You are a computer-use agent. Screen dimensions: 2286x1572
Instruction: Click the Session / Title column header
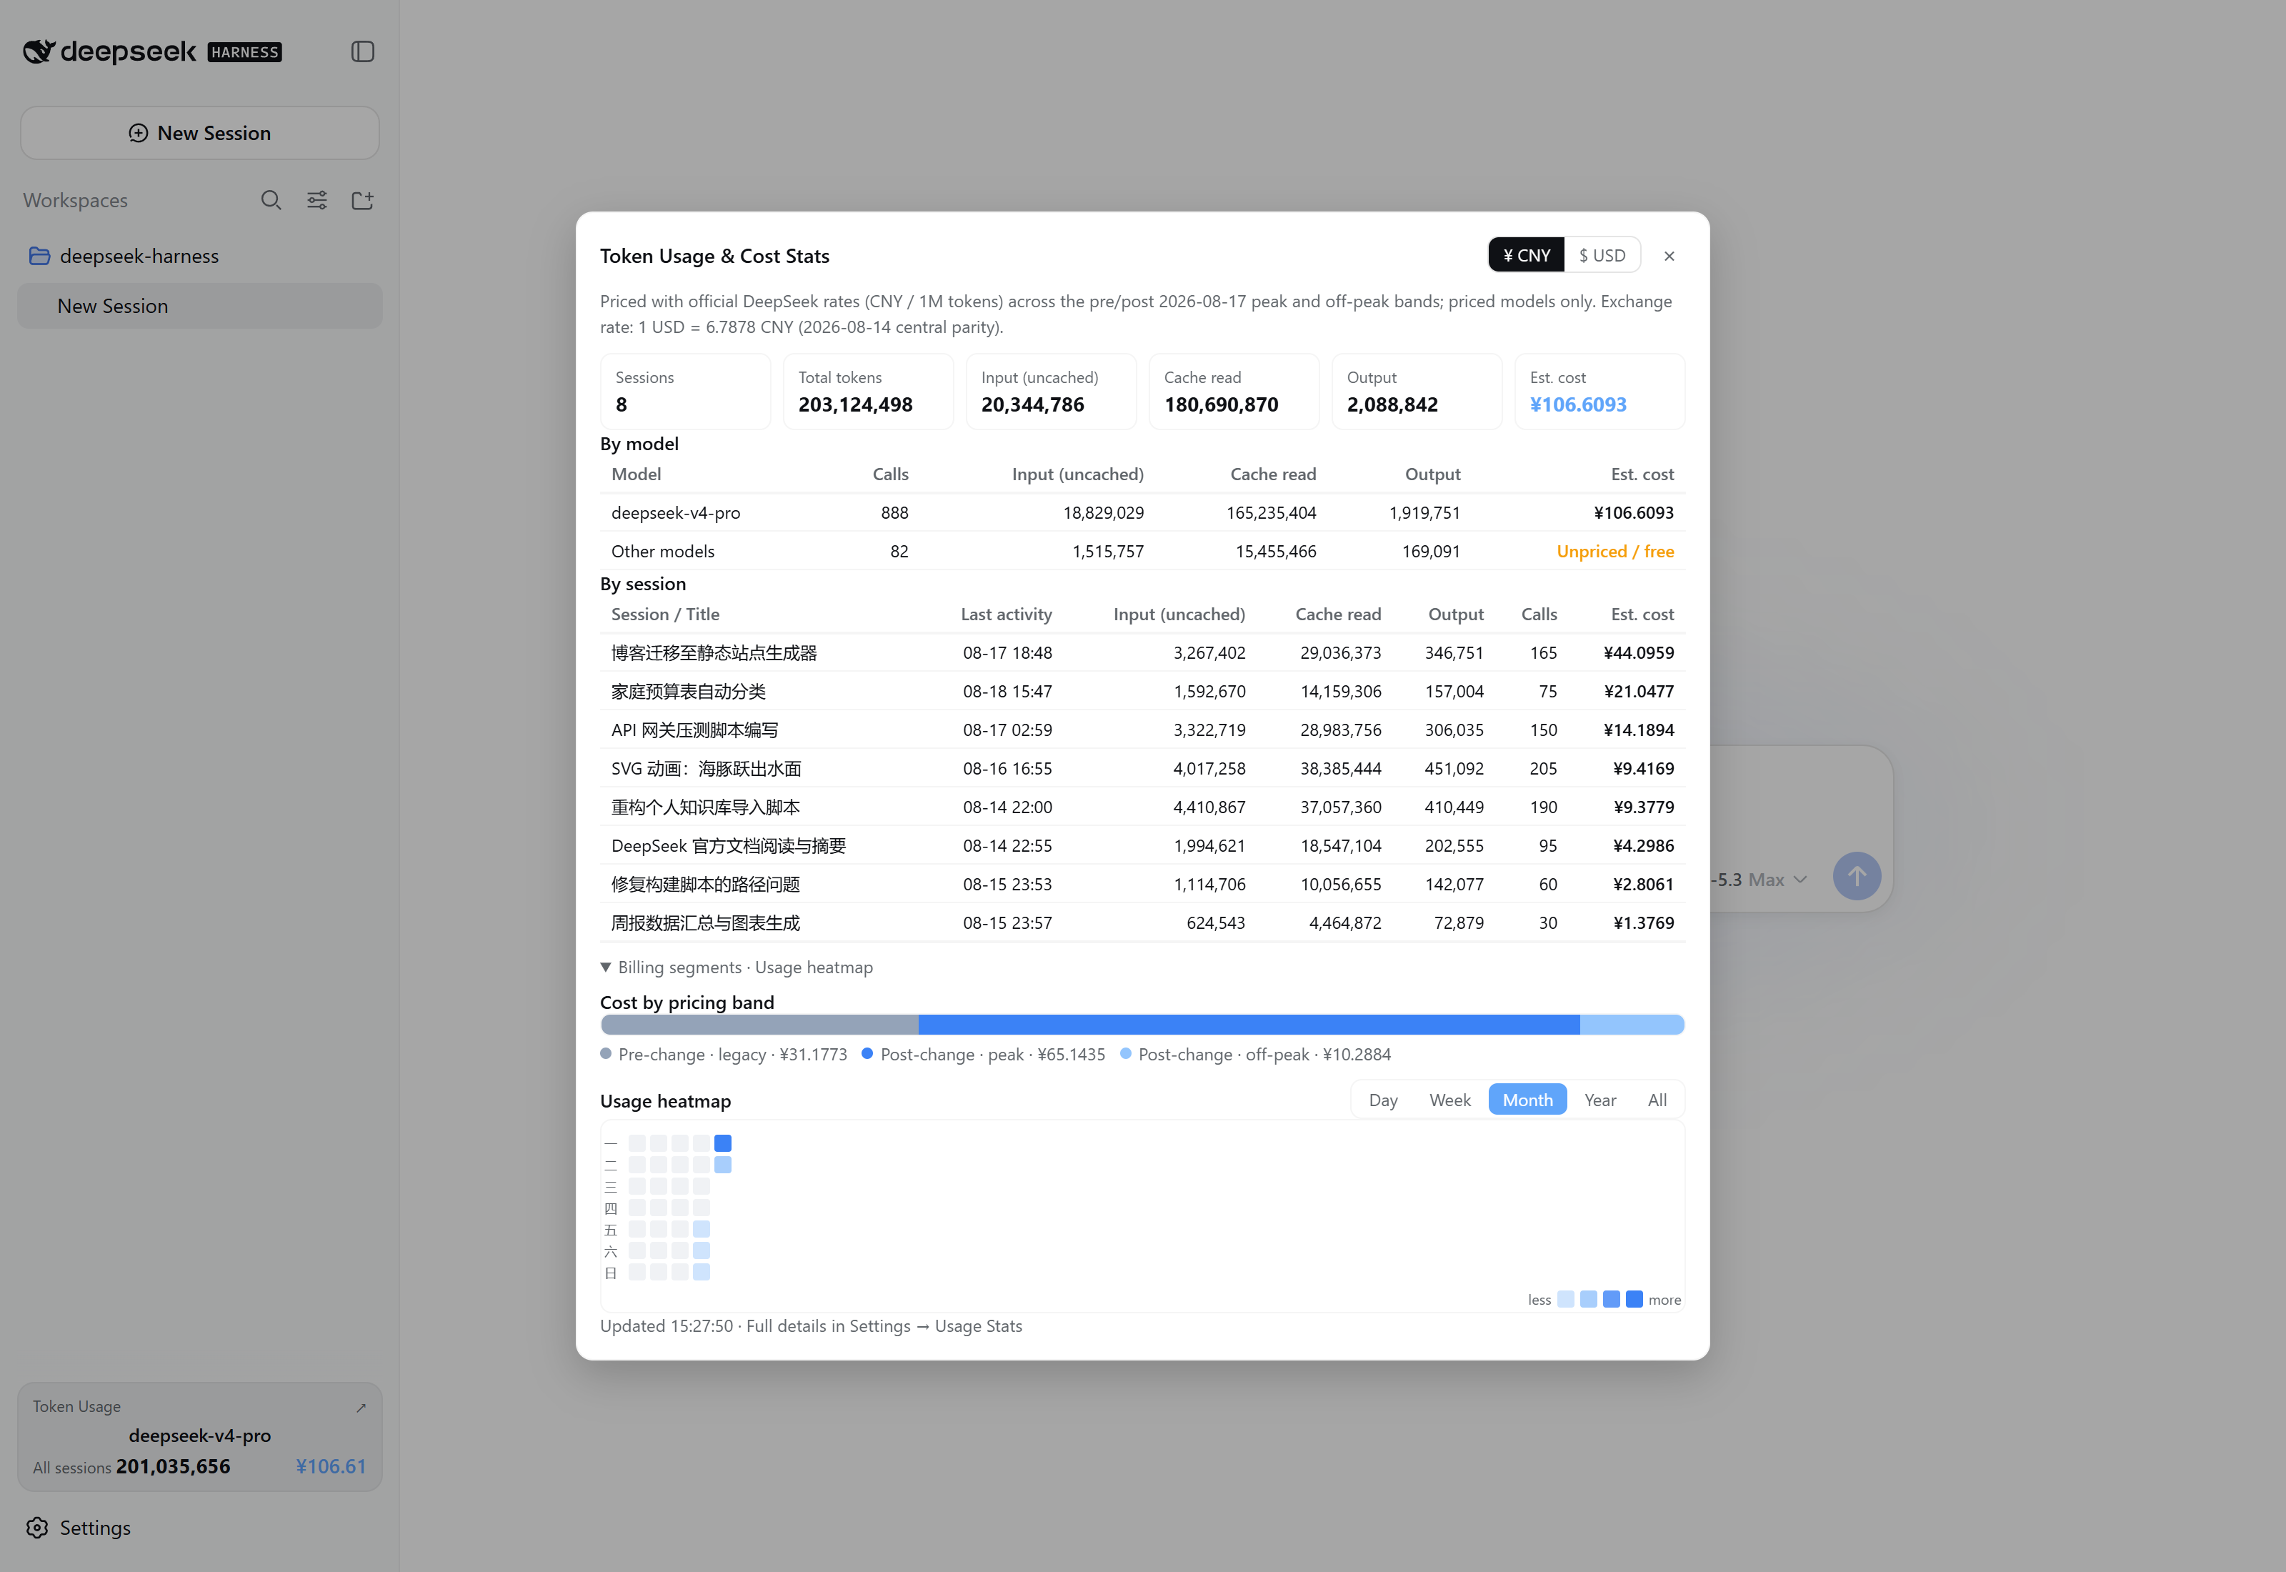coord(666,615)
